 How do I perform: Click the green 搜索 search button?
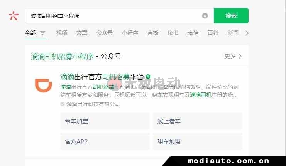pyautogui.click(x=231, y=16)
